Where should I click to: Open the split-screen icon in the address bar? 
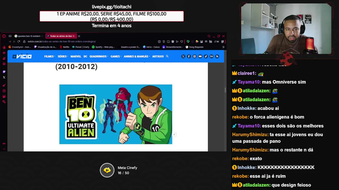click(159, 41)
